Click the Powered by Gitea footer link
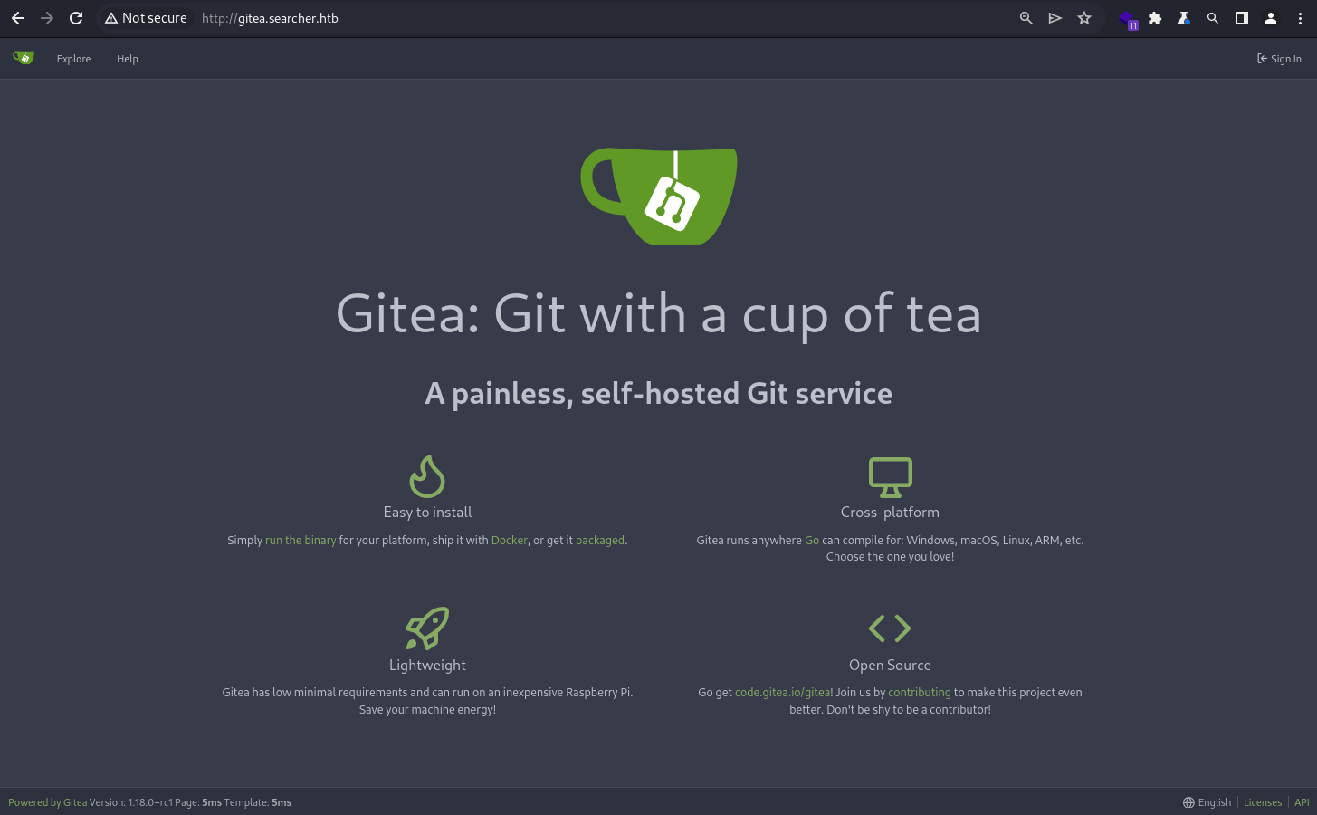This screenshot has height=815, width=1317. point(48,802)
